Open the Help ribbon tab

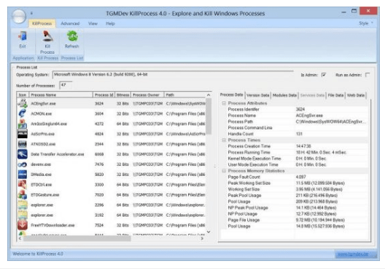(x=110, y=23)
